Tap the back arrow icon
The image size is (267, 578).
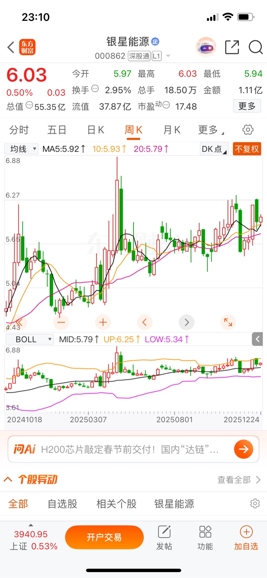[x=11, y=47]
